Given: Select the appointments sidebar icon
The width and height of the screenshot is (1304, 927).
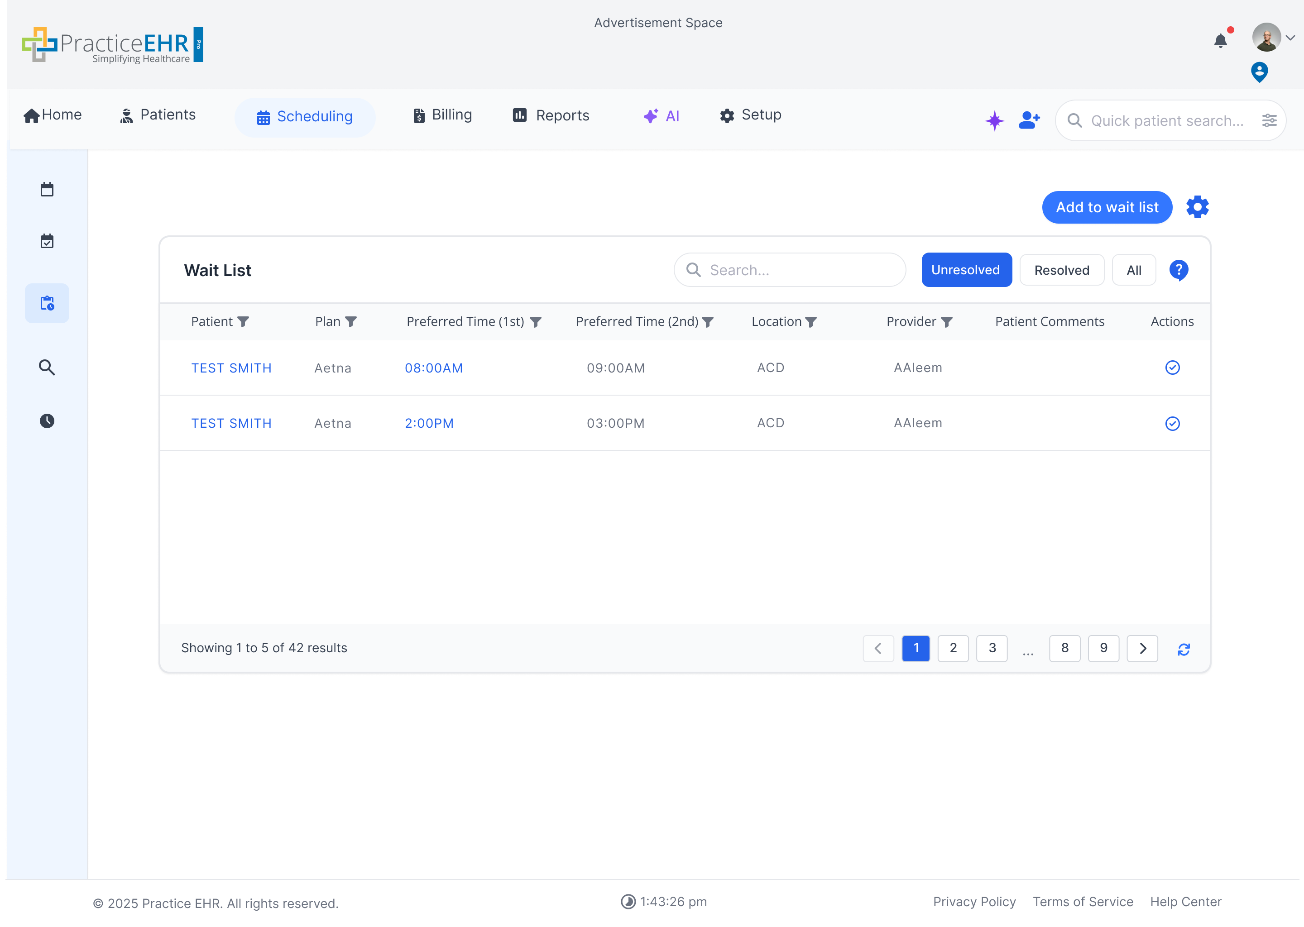Looking at the screenshot, I should [x=47, y=240].
